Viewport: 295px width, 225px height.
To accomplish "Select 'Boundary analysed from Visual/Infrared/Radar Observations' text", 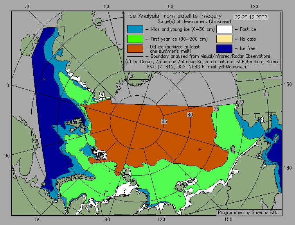I will (210, 56).
